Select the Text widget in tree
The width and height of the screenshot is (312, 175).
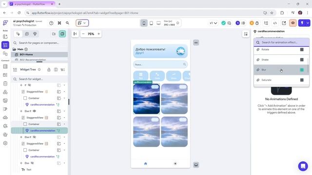point(29,170)
